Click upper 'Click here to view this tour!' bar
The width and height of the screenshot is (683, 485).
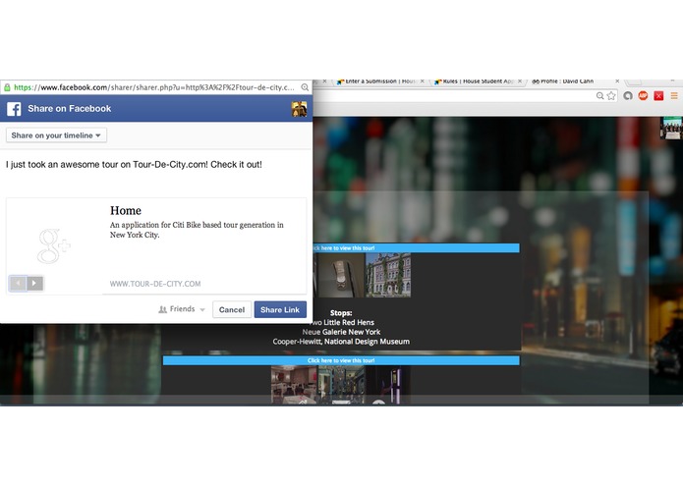416,248
